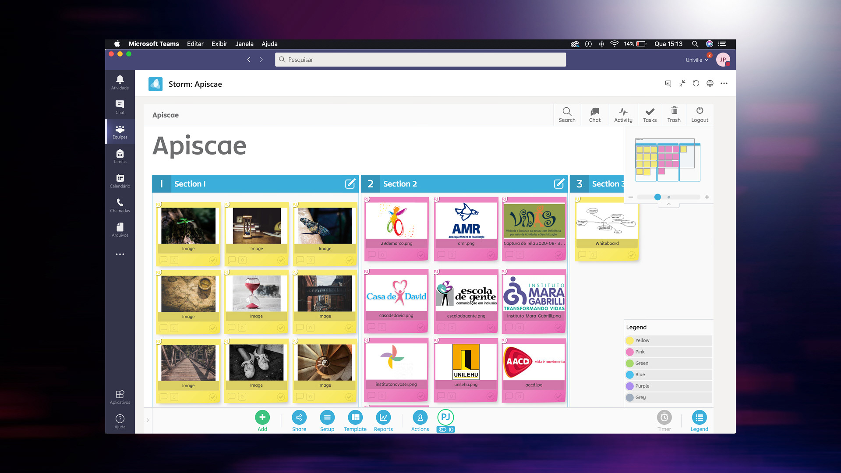Edit Section 2 header
This screenshot has width=841, height=473.
click(559, 184)
